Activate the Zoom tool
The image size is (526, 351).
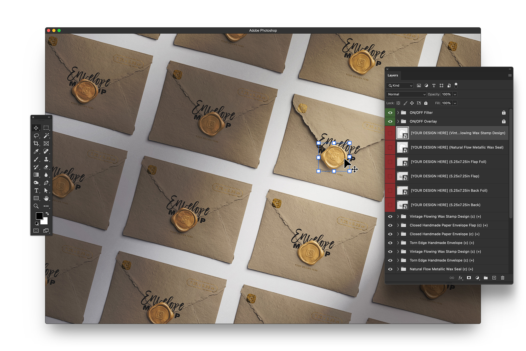pos(36,206)
